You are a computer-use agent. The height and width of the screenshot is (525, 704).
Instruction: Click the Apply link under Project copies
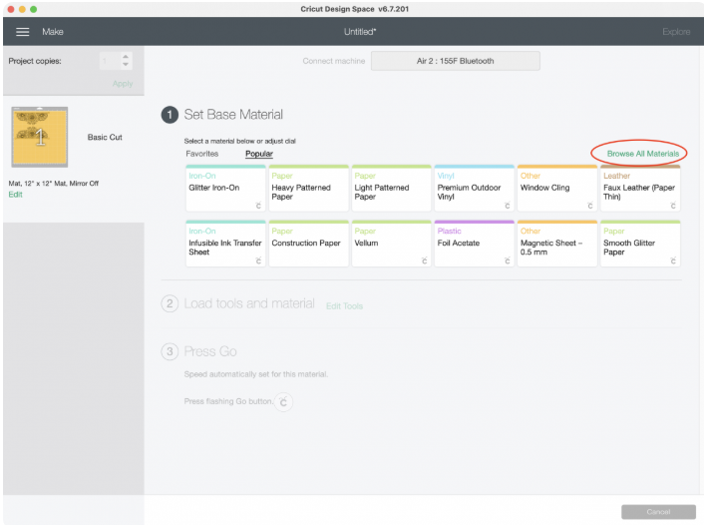pyautogui.click(x=123, y=84)
